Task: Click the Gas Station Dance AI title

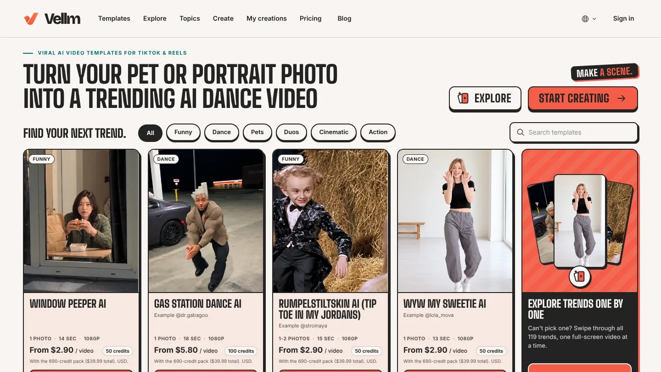Action: 198,304
